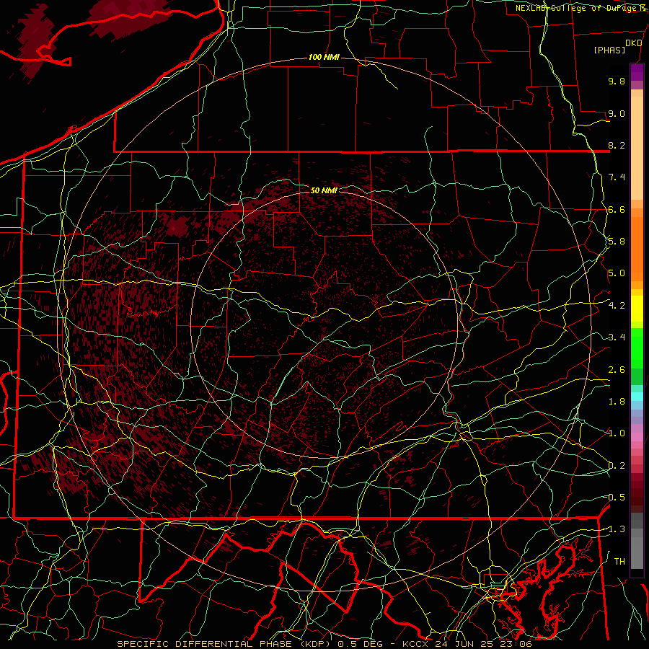Click the 1.0 value on color scale
Image resolution: width=649 pixels, height=649 pixels.
617,433
